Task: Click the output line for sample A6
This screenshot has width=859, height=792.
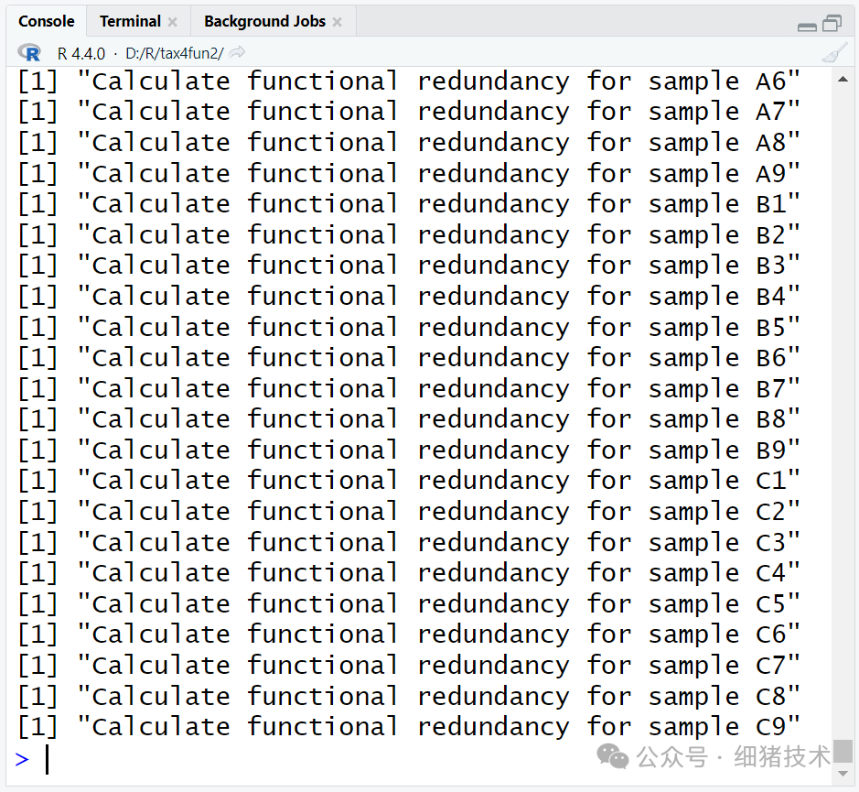Action: [409, 81]
